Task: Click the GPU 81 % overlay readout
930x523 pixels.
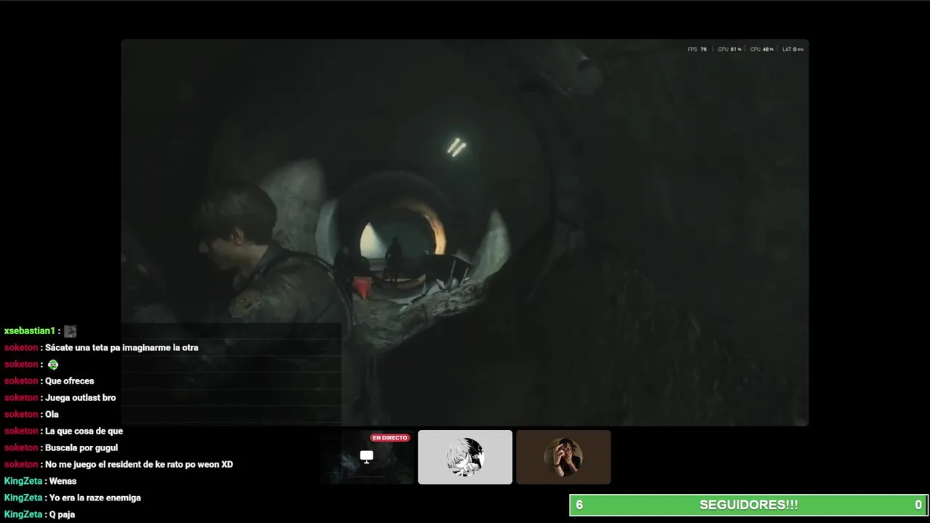Action: tap(729, 49)
